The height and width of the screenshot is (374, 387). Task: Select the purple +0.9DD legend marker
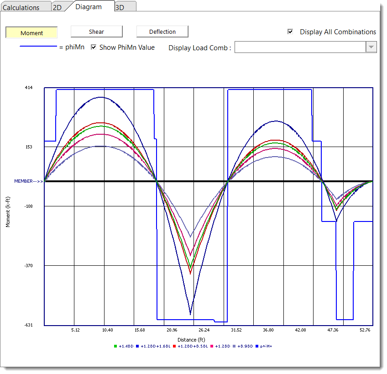[x=235, y=347]
